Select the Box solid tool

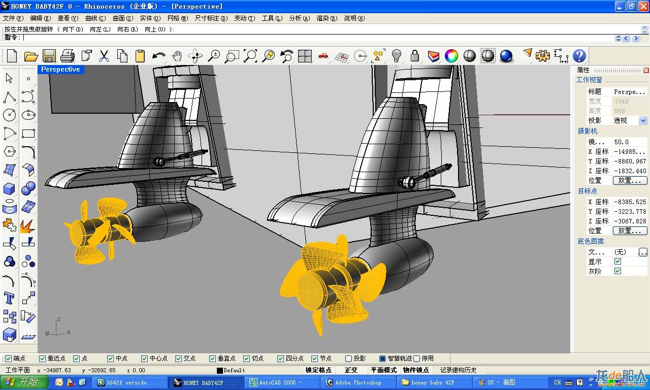[9, 188]
